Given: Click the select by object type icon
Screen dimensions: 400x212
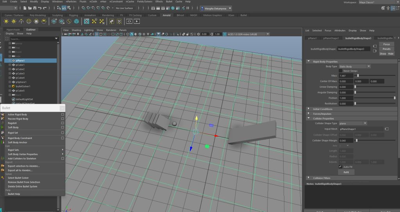Looking at the screenshot, I should pos(64,8).
